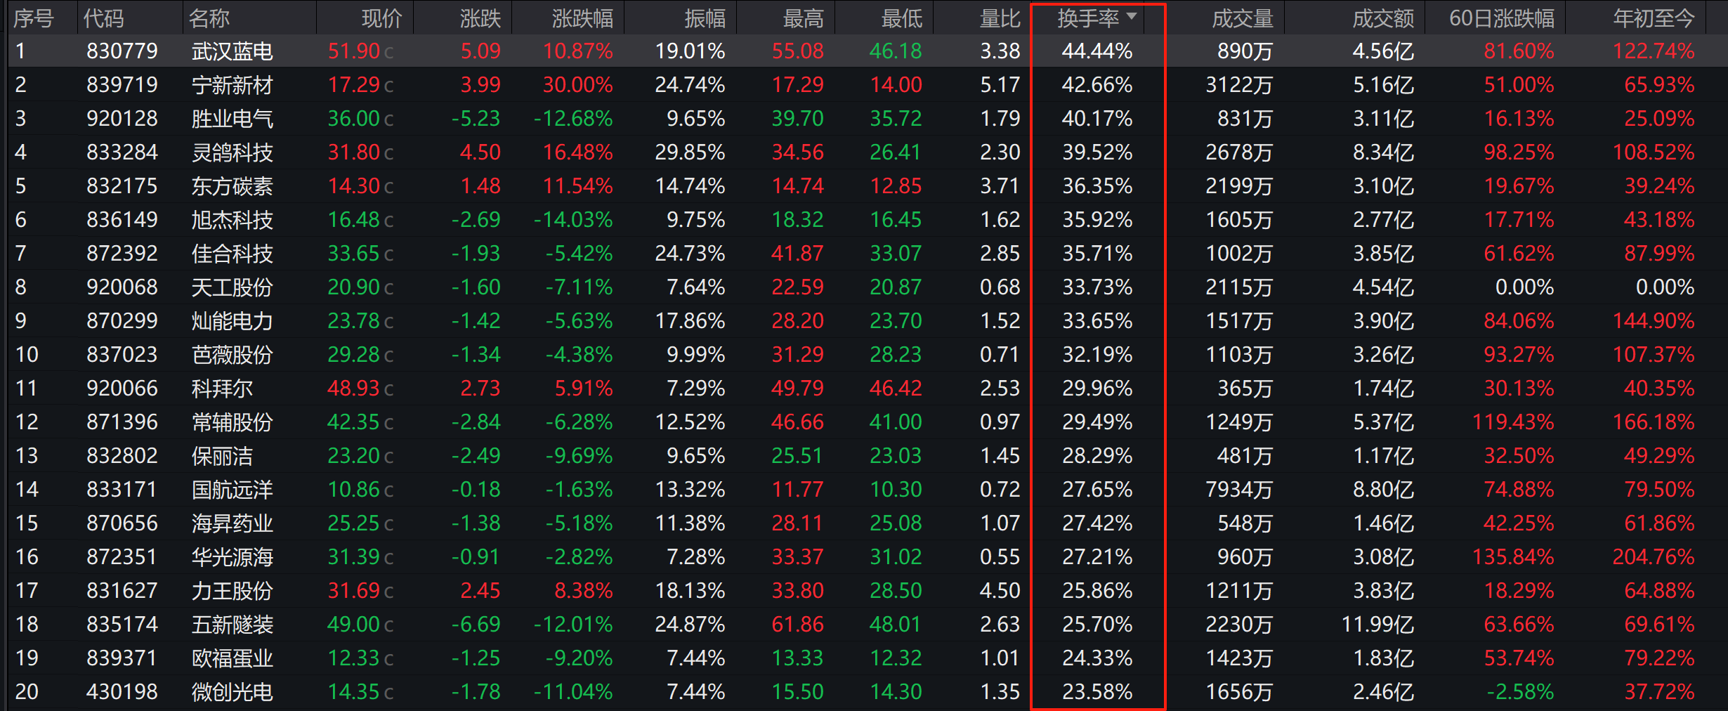Click stock code 839719
Screen dimensions: 1728x711
pos(122,85)
